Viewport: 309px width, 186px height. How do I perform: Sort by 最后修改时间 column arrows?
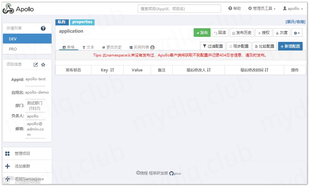coord(266,70)
